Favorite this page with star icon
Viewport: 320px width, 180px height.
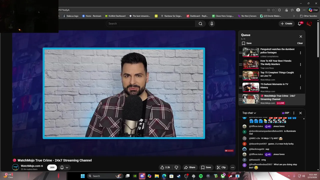pyautogui.click(x=273, y=10)
